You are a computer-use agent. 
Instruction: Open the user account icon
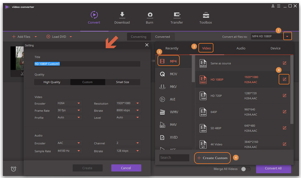point(273,6)
